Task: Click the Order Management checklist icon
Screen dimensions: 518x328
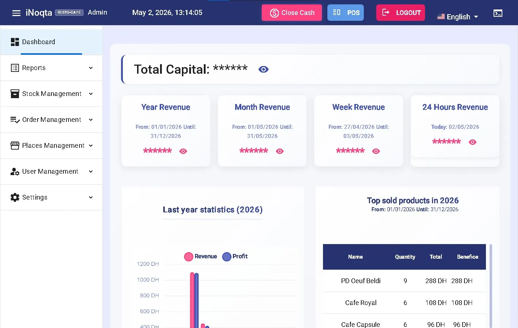Action: tap(15, 120)
